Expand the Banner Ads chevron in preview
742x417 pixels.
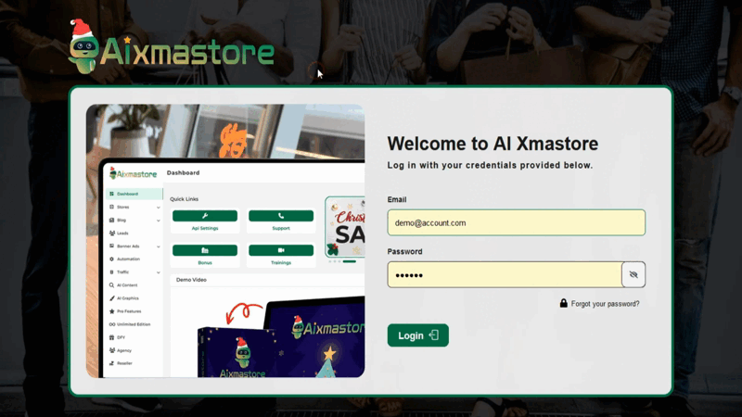[x=158, y=246]
